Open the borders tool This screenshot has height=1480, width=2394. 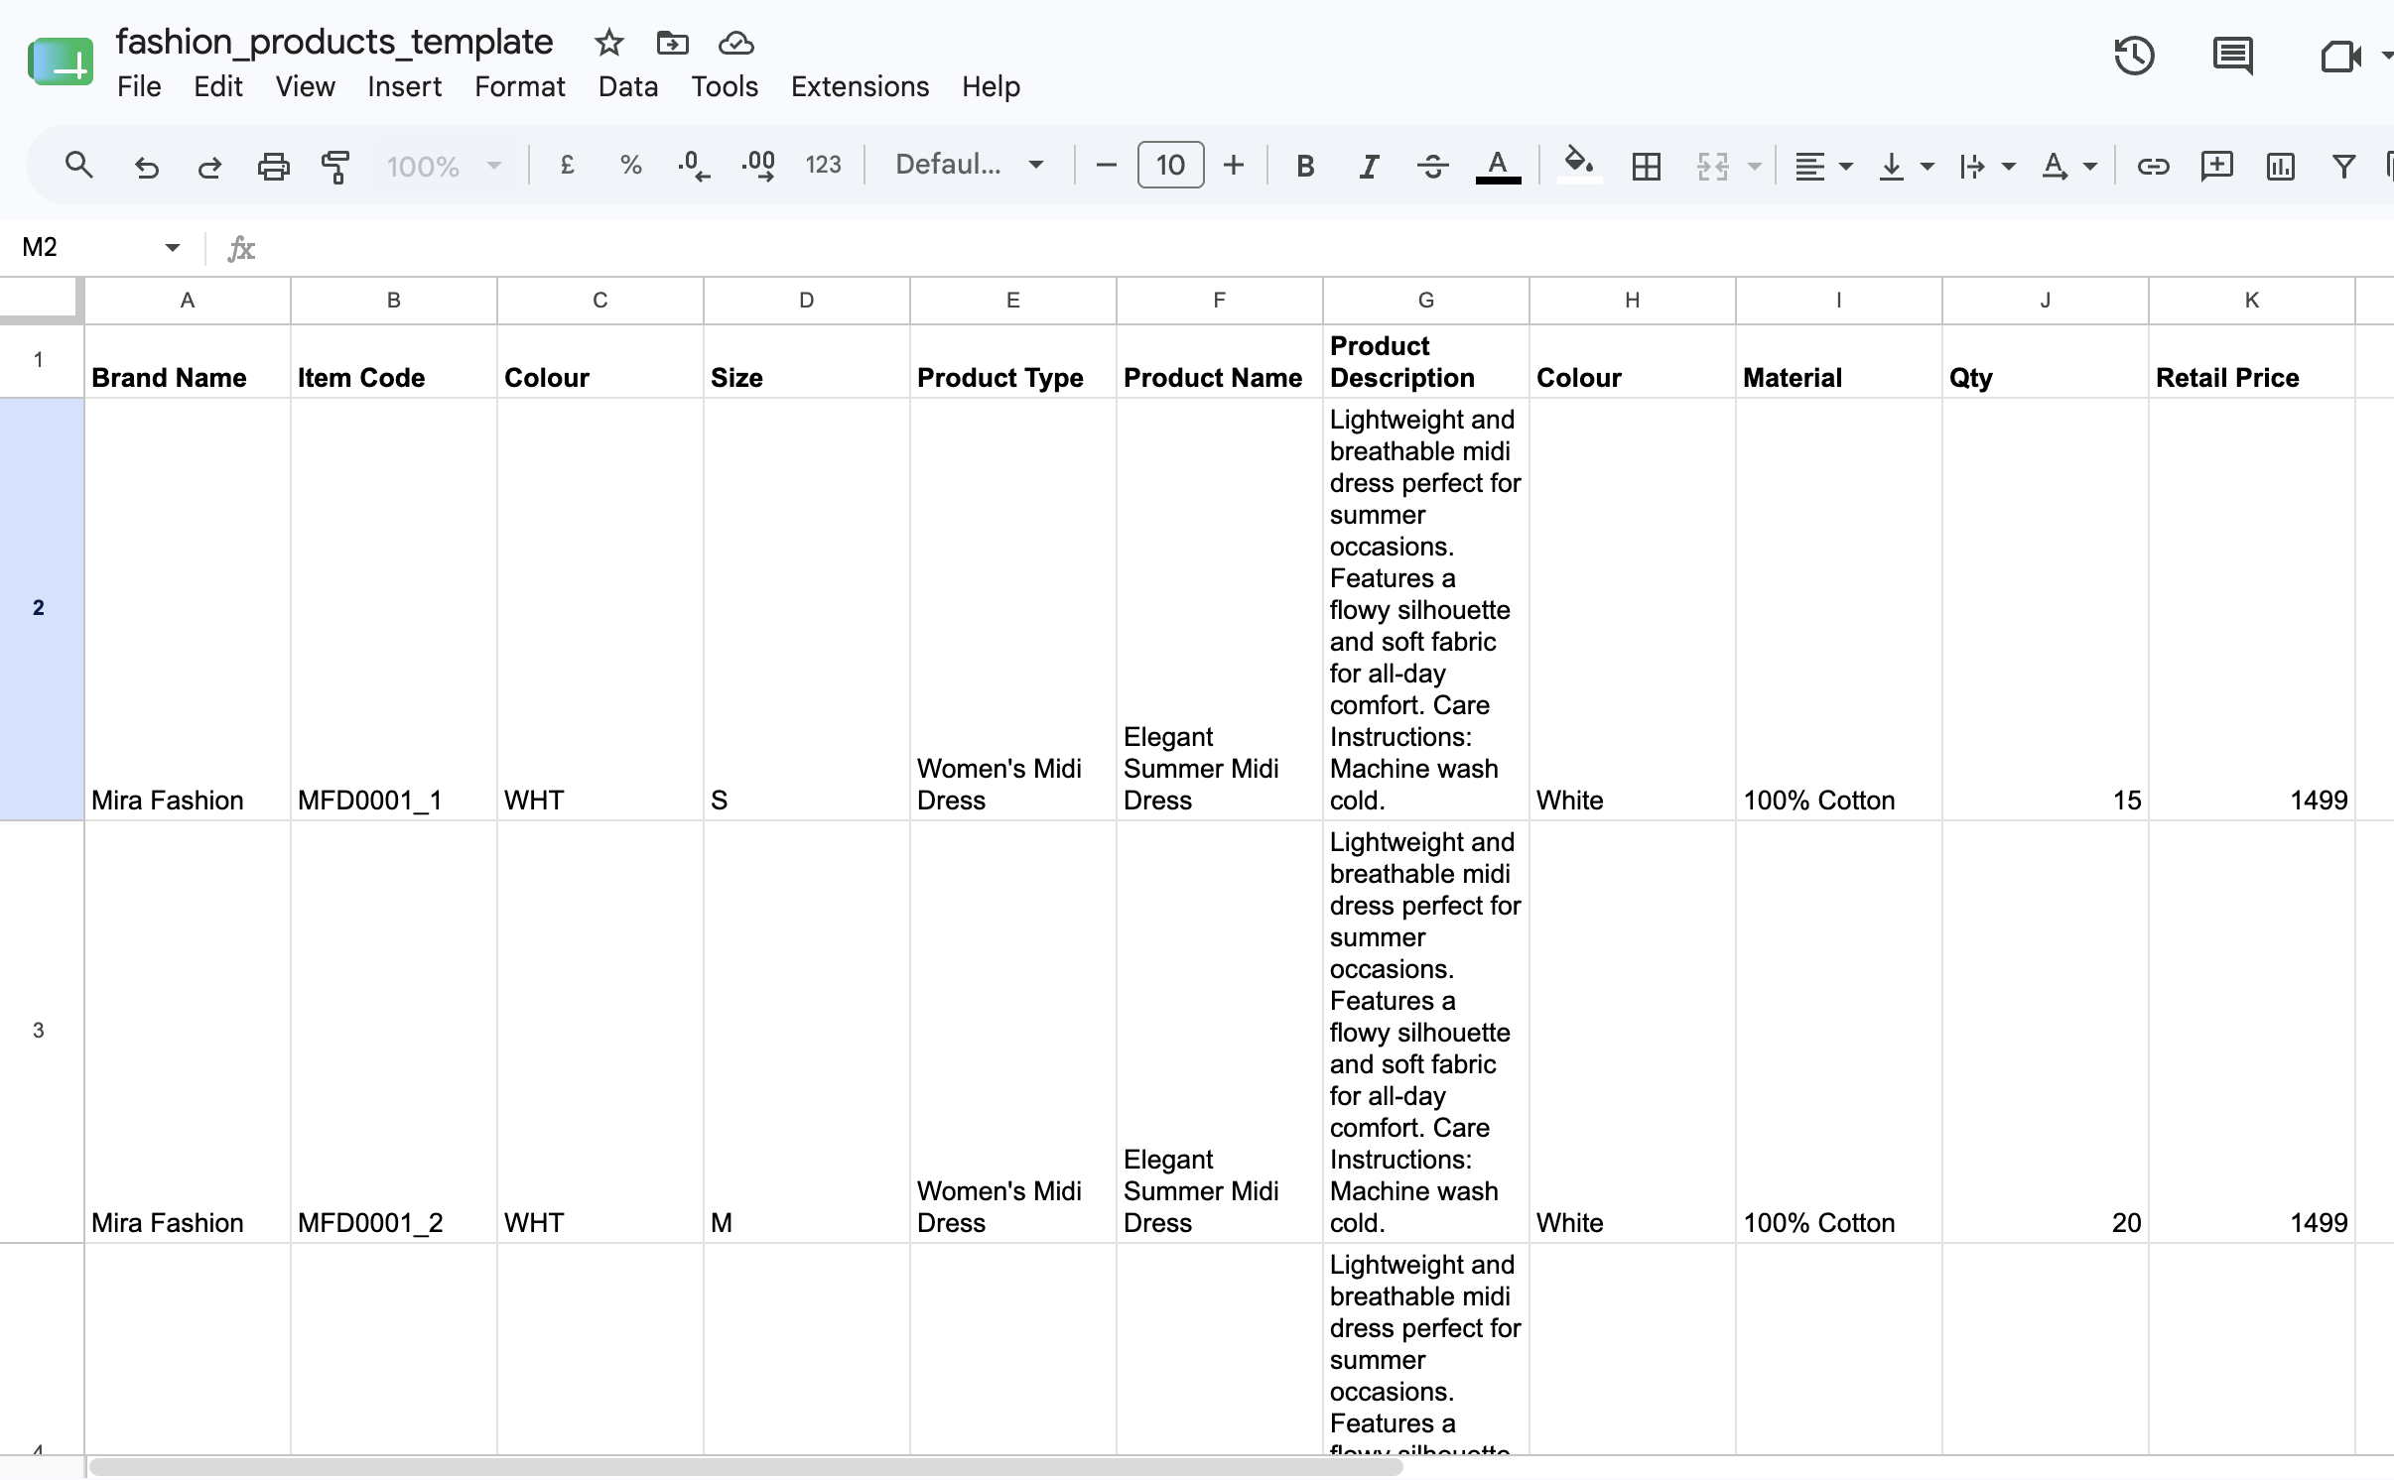click(1646, 166)
